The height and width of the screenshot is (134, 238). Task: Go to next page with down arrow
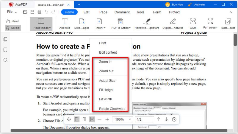point(166,119)
